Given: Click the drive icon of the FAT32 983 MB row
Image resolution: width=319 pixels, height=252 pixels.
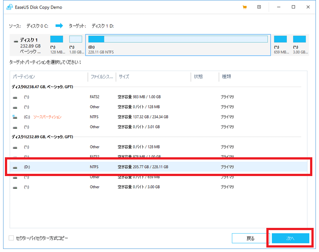Looking at the screenshot, I should click(x=15, y=97).
